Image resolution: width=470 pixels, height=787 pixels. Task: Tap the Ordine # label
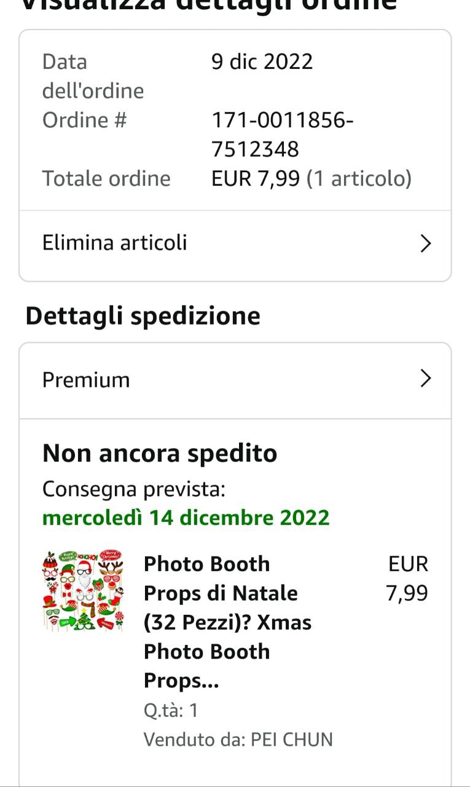pos(84,120)
